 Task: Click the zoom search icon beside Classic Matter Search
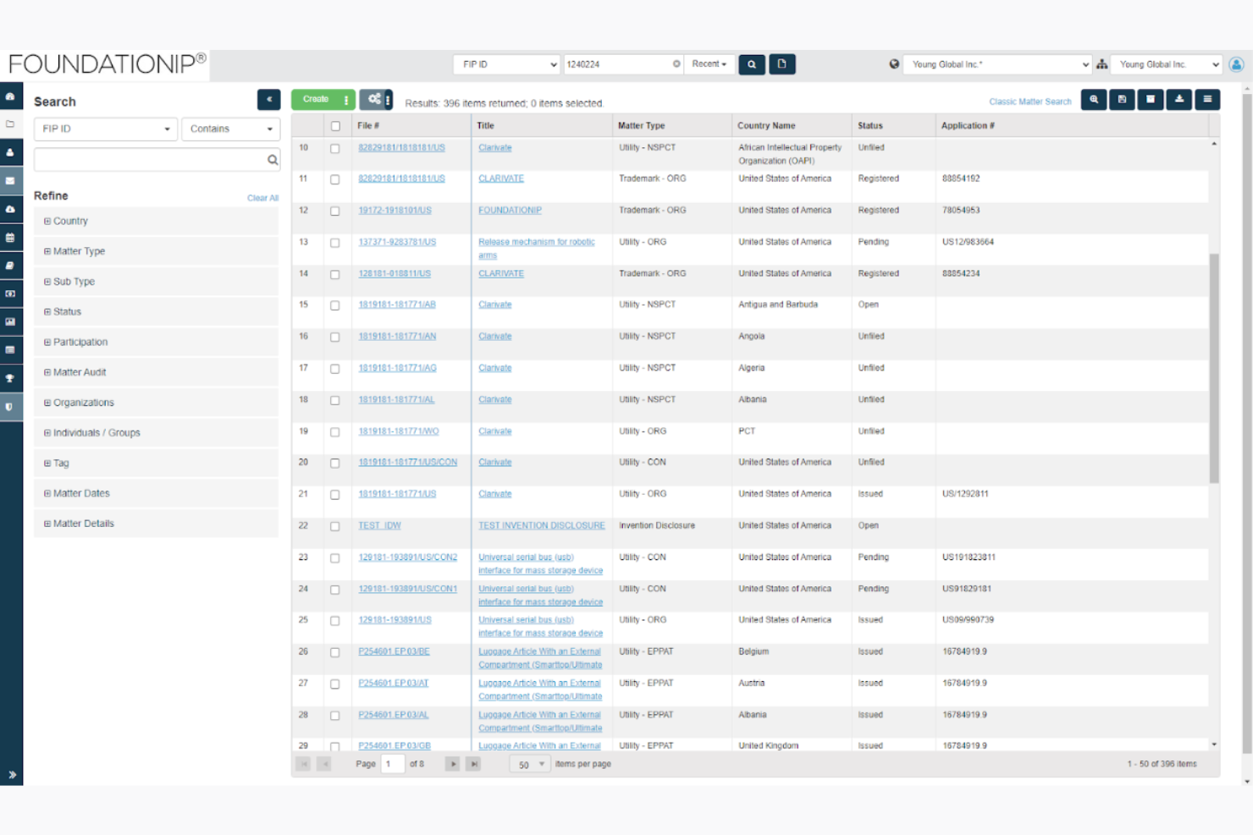click(x=1094, y=100)
